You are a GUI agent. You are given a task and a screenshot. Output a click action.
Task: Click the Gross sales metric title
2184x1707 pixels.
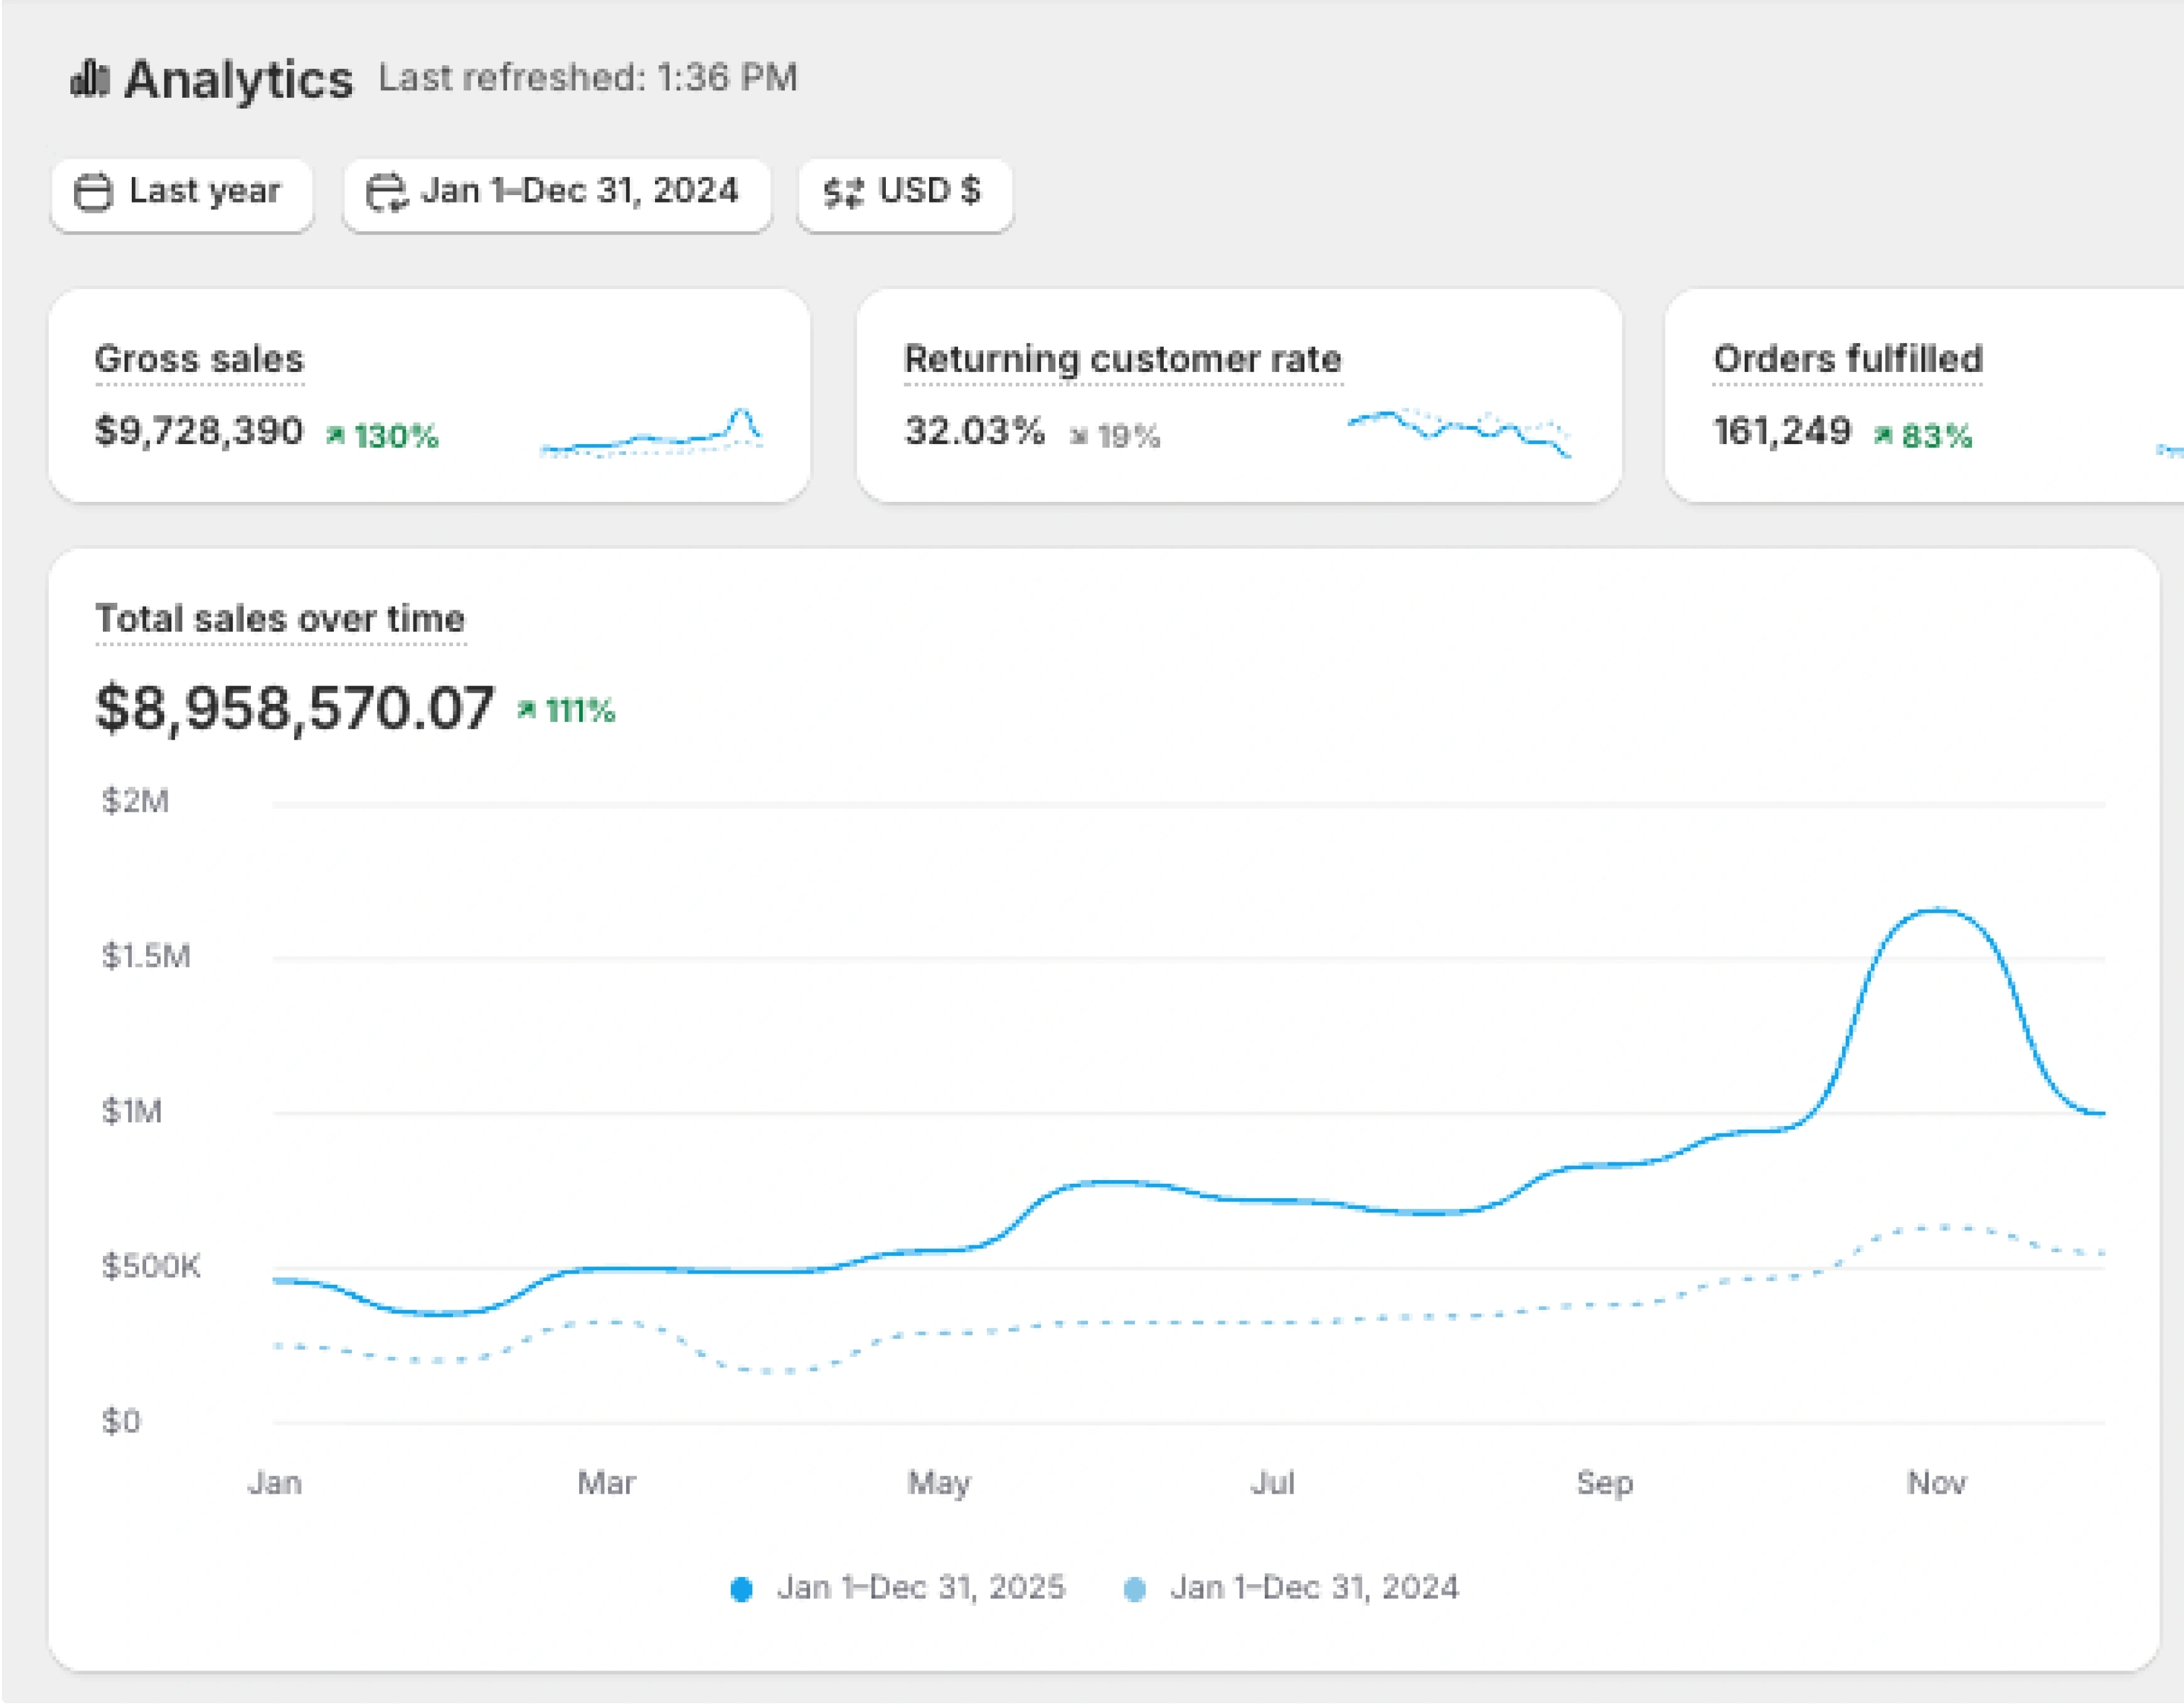[199, 359]
